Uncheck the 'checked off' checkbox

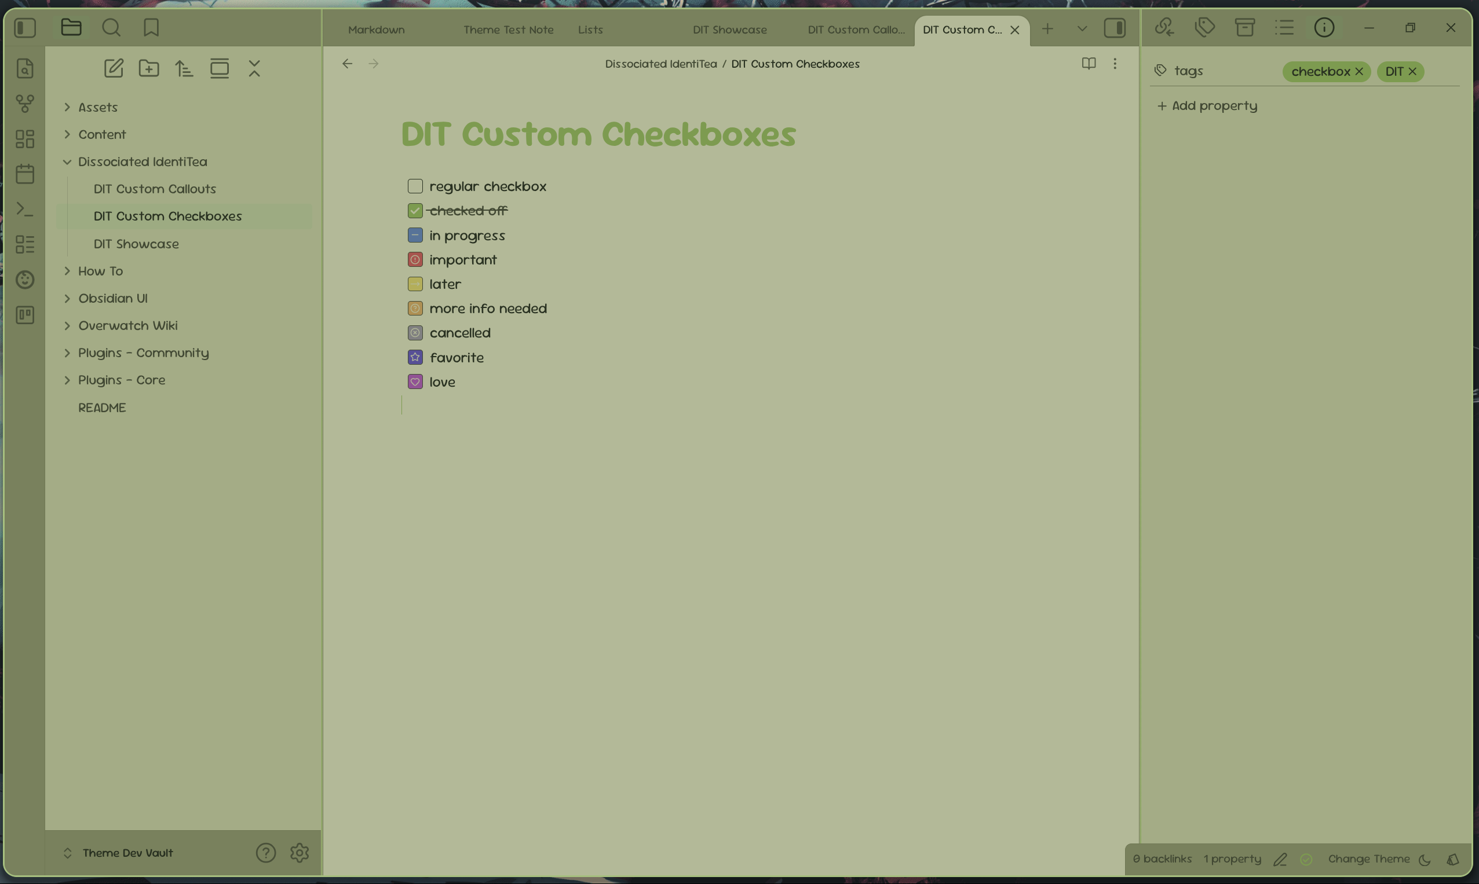click(415, 211)
